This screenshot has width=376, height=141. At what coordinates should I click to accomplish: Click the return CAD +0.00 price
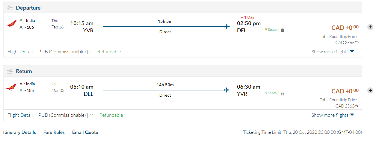coord(345,91)
